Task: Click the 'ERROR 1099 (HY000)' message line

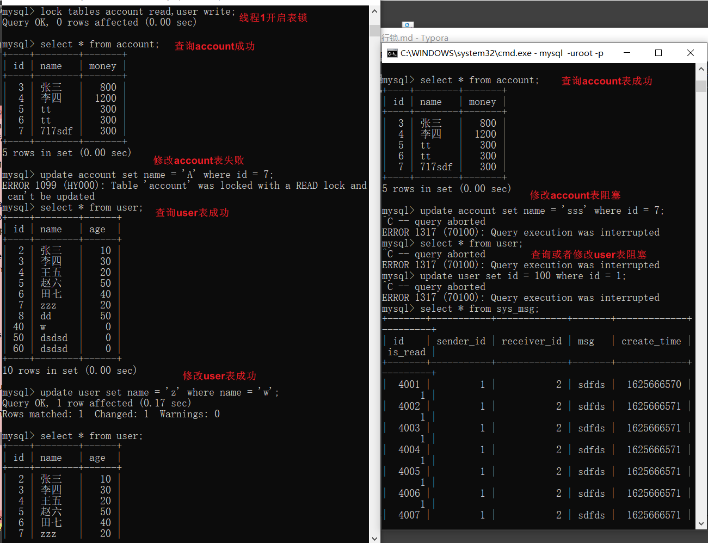Action: pos(184,186)
